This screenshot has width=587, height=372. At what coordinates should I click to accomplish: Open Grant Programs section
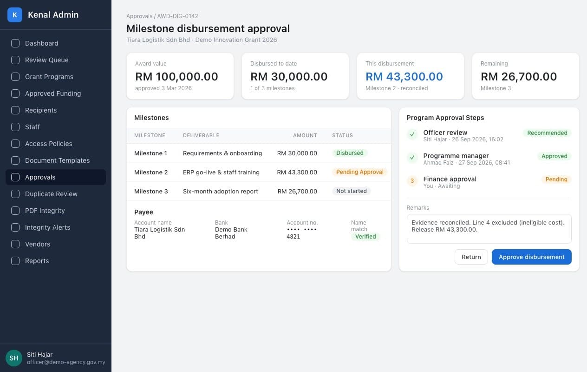56,77
